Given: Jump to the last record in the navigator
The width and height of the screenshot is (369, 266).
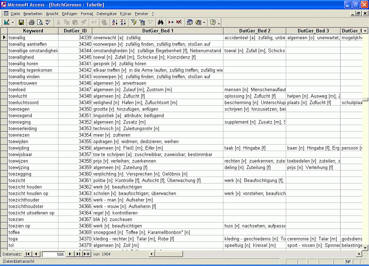Looking at the screenshot, I should click(78, 254).
